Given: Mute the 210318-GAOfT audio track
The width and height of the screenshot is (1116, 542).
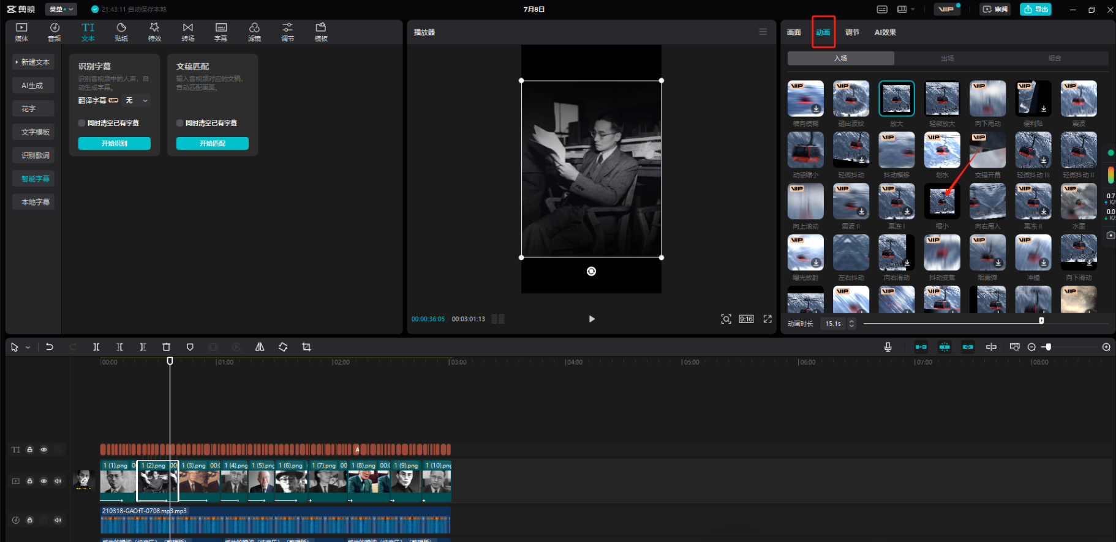Looking at the screenshot, I should tap(58, 520).
